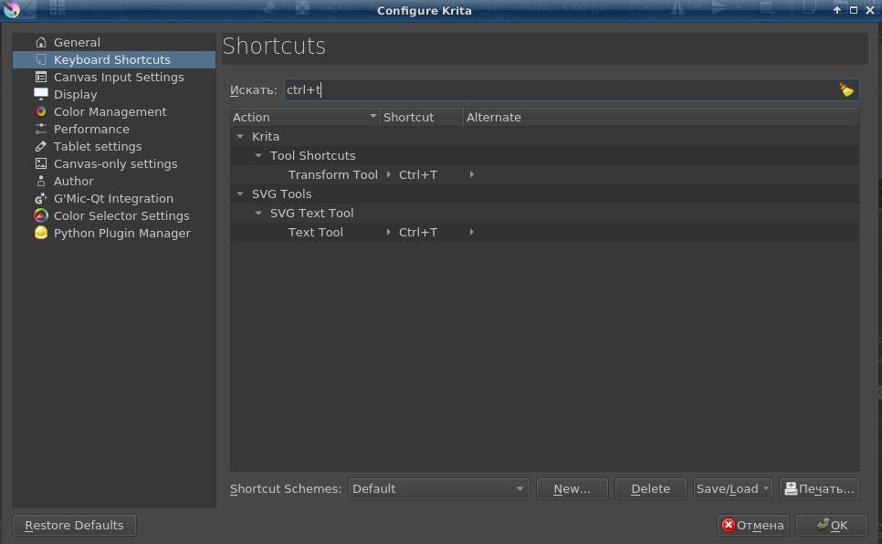Click the G'Mic-Qt Integration icon
Screen dimensions: 882x544
(40, 199)
